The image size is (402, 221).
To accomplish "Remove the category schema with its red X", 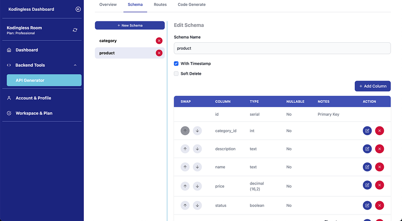I will (159, 41).
